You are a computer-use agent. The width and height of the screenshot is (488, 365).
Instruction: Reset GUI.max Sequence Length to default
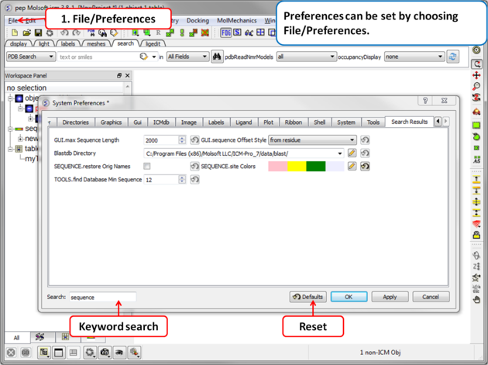[194, 140]
